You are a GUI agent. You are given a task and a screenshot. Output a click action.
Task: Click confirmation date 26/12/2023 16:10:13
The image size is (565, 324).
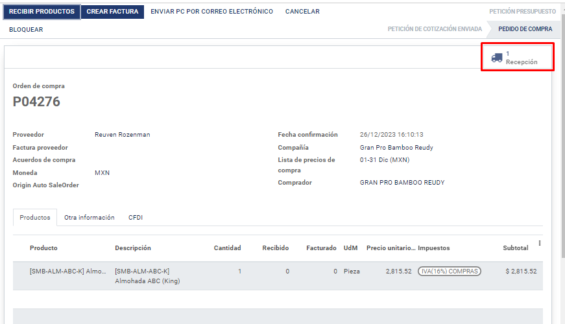[392, 135]
